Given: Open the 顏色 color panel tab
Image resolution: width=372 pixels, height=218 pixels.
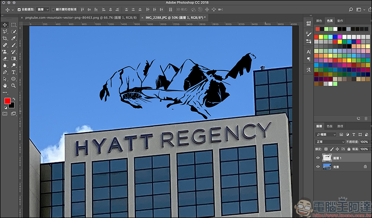Looking at the screenshot, I should pyautogui.click(x=319, y=21).
